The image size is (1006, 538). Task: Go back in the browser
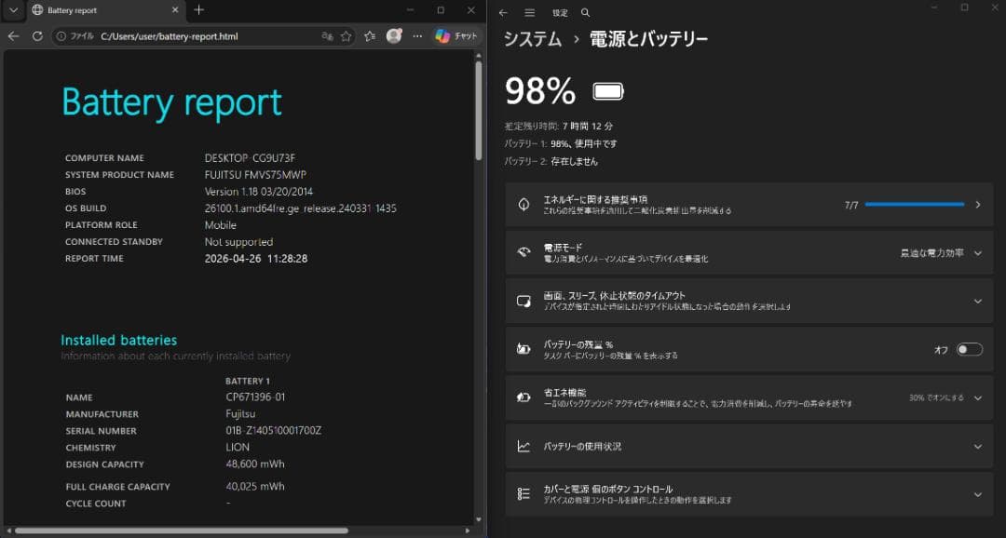13,36
